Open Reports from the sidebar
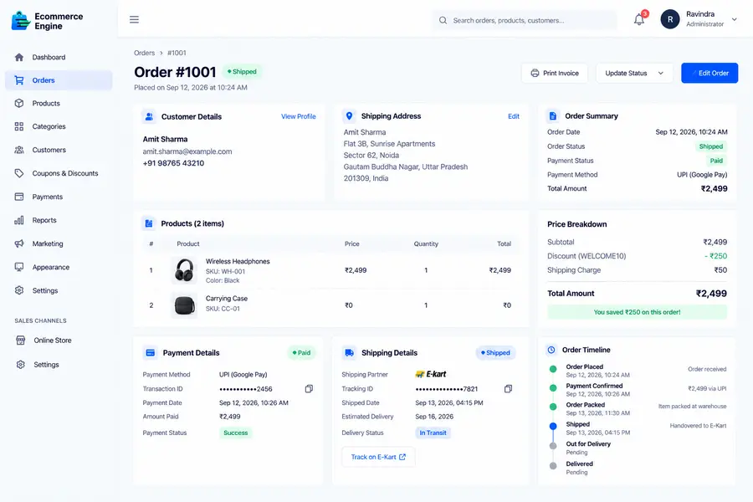This screenshot has width=753, height=502. (x=59, y=220)
